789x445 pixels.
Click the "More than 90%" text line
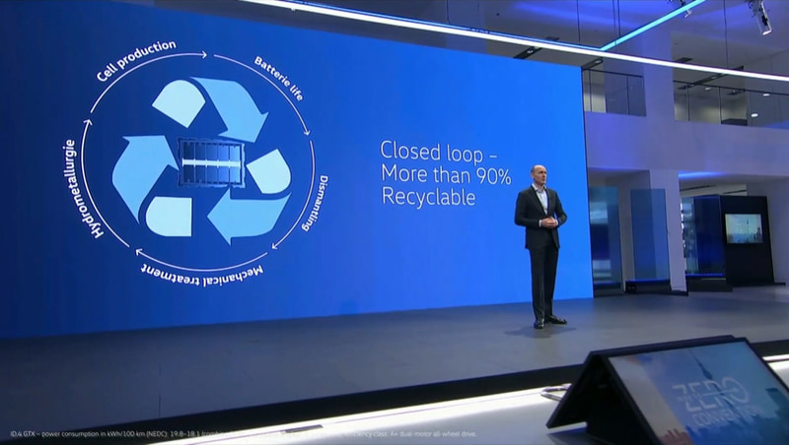click(x=447, y=174)
